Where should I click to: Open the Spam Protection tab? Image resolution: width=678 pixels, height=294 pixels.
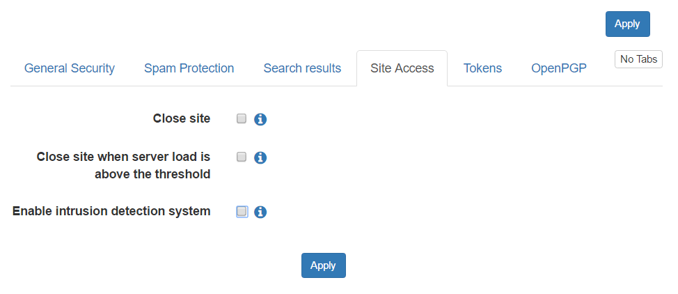click(189, 68)
